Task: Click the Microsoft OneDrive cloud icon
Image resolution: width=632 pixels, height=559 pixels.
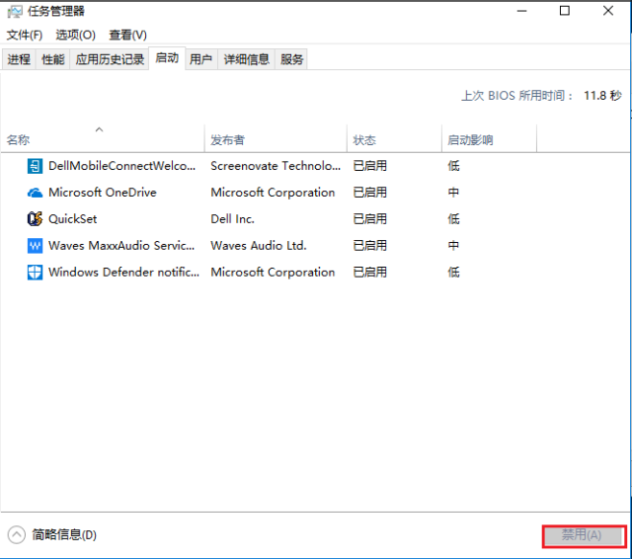Action: (x=35, y=193)
